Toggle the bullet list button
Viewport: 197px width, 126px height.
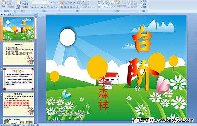click(x=62, y=3)
